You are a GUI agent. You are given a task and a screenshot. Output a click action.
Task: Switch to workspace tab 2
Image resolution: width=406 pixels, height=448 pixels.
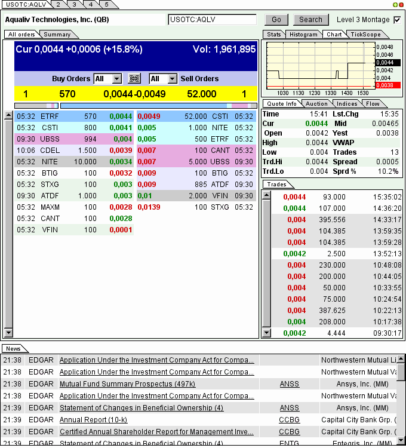[58, 4]
